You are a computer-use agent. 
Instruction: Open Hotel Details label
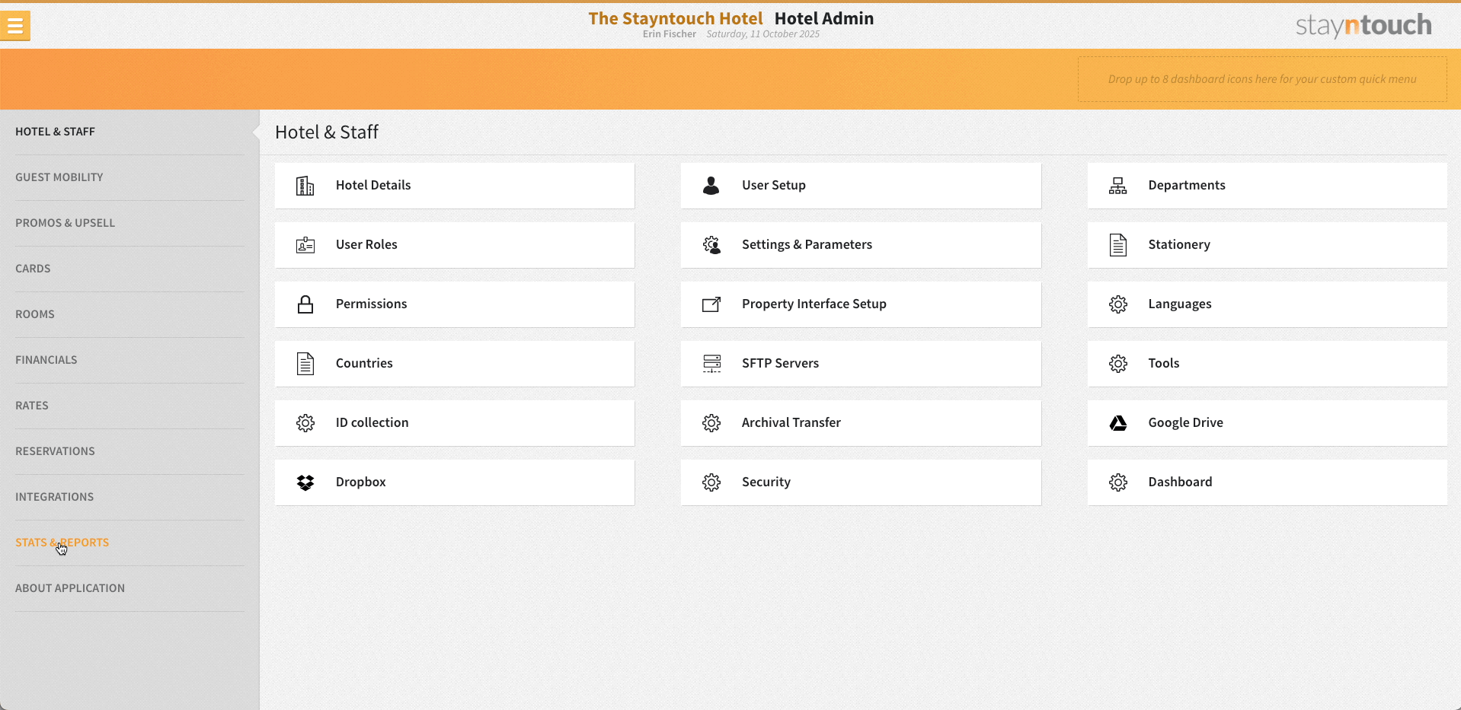373,186
